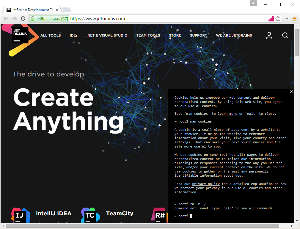Open the STORE menu
Viewport: 300px width, 229px height.
[x=175, y=35]
